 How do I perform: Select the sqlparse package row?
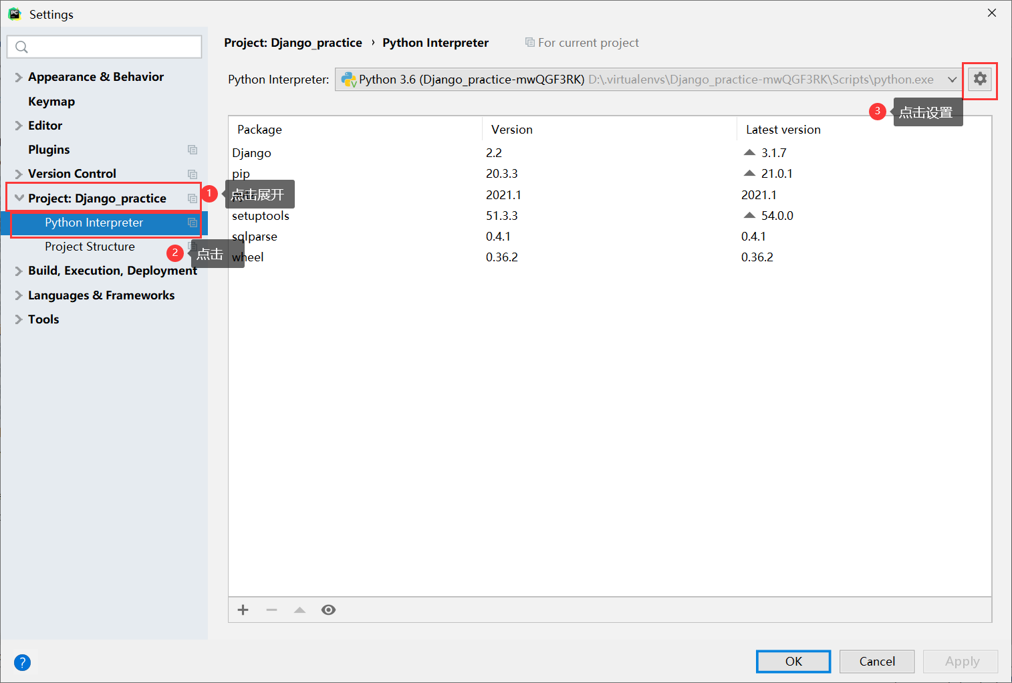610,237
